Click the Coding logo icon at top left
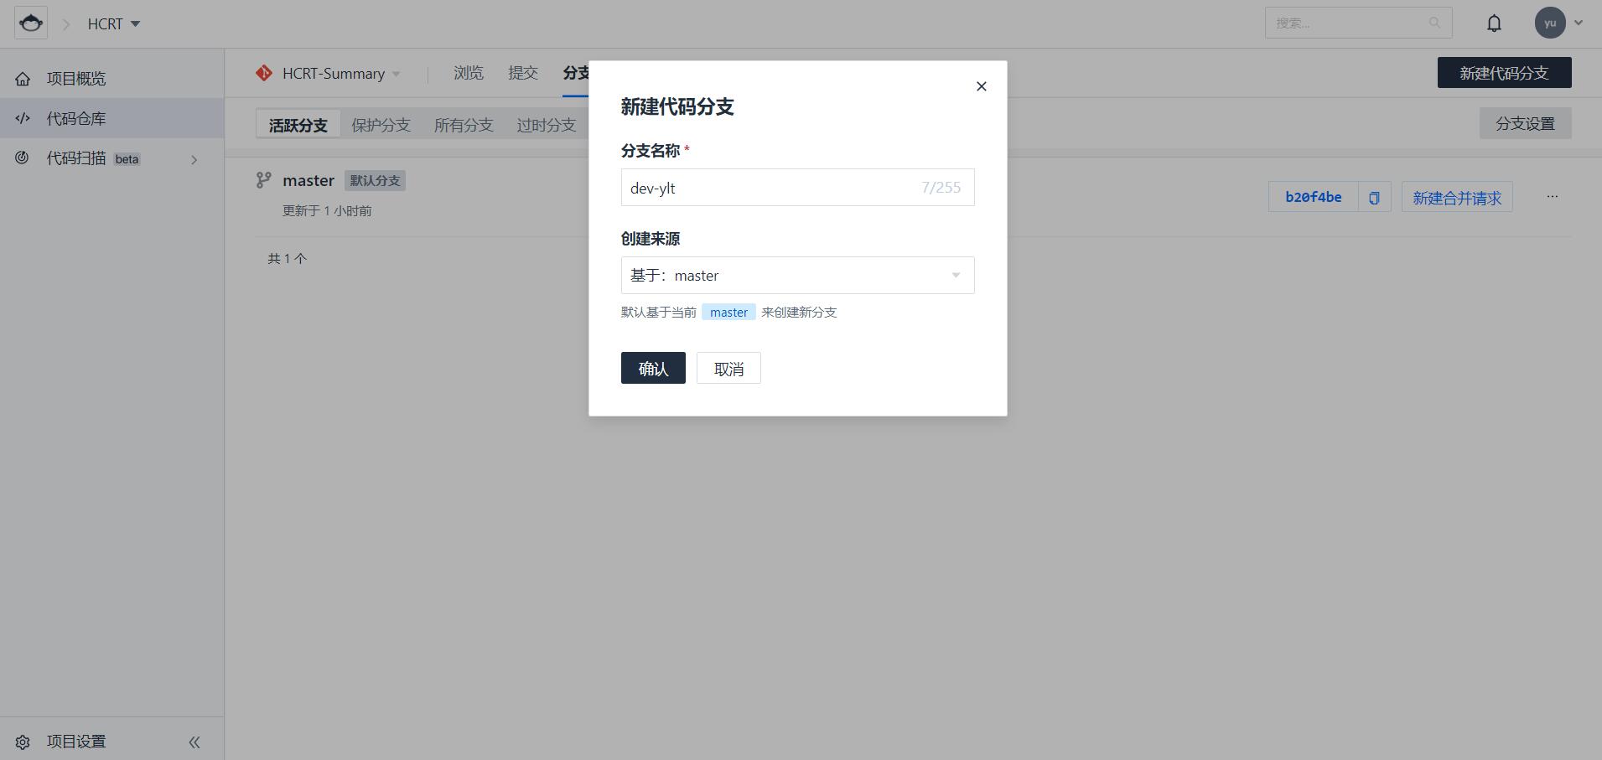Viewport: 1602px width, 760px height. [x=31, y=23]
